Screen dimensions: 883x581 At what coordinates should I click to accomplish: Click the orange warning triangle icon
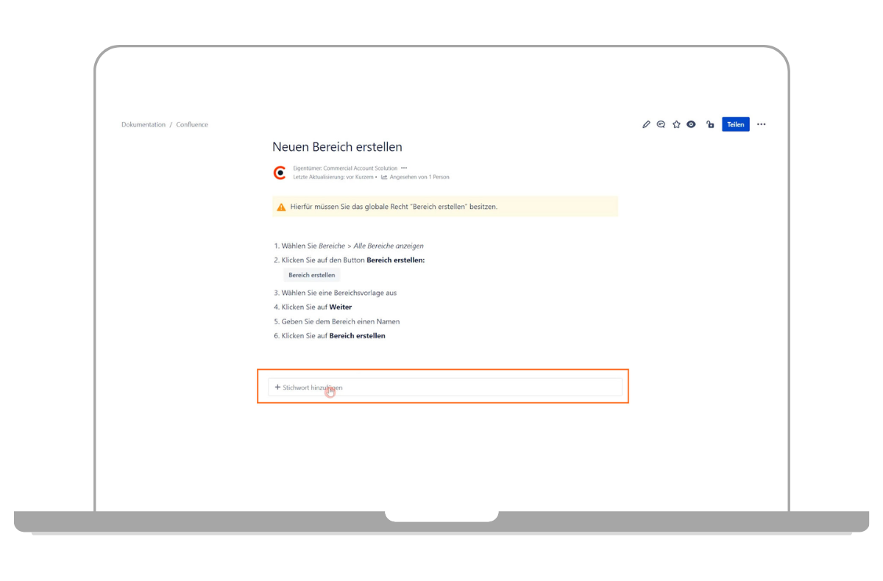[x=281, y=207]
